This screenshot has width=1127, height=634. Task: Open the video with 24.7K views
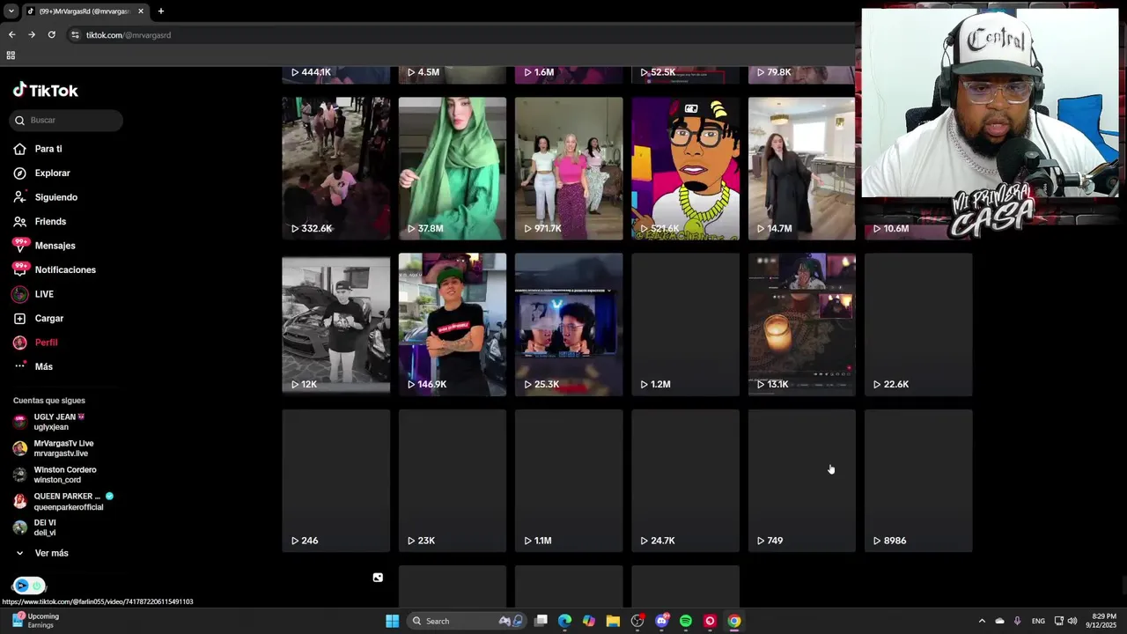(685, 481)
